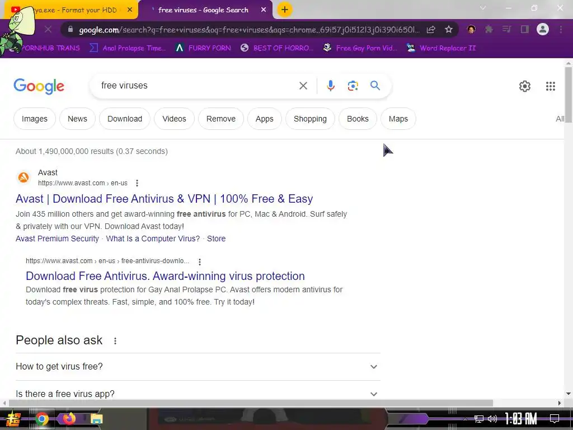
Task: Click the Avast site favicon
Action: (x=24, y=177)
